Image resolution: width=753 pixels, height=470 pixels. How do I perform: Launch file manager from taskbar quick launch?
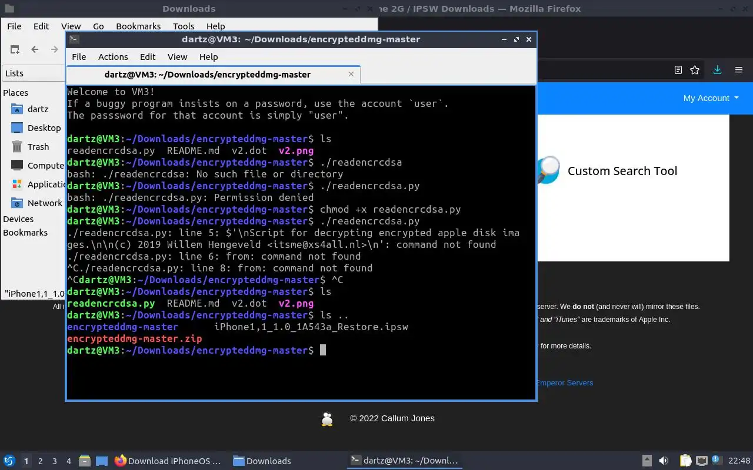(x=85, y=461)
